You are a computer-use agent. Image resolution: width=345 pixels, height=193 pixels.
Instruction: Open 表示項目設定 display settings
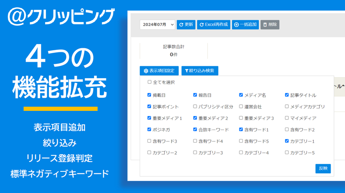159,71
